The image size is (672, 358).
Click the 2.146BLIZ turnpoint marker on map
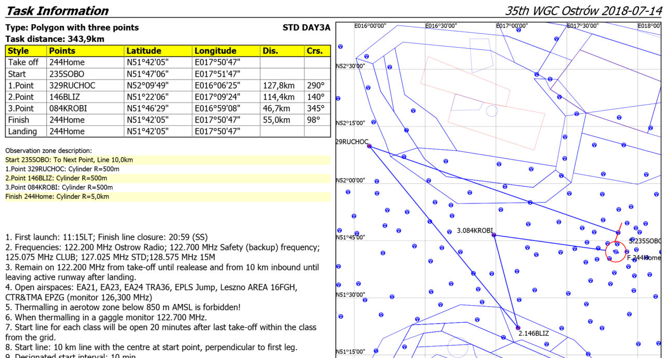click(x=518, y=327)
